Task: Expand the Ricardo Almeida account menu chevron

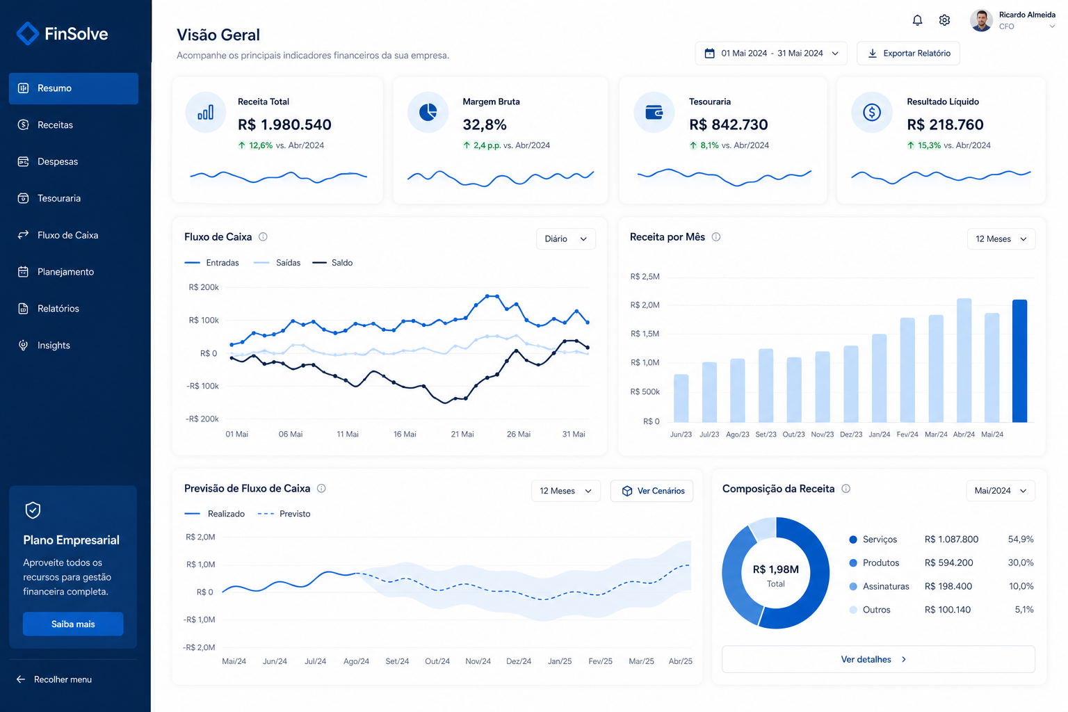Action: (1052, 26)
